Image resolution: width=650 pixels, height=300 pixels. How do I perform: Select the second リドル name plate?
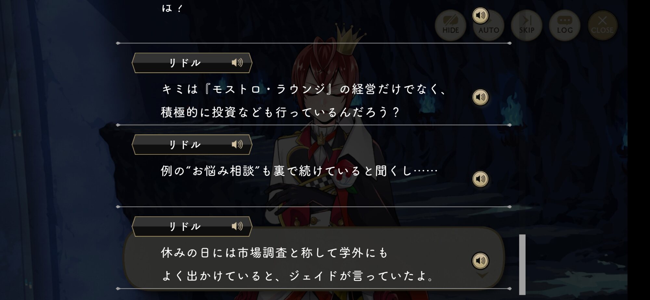[x=192, y=144]
